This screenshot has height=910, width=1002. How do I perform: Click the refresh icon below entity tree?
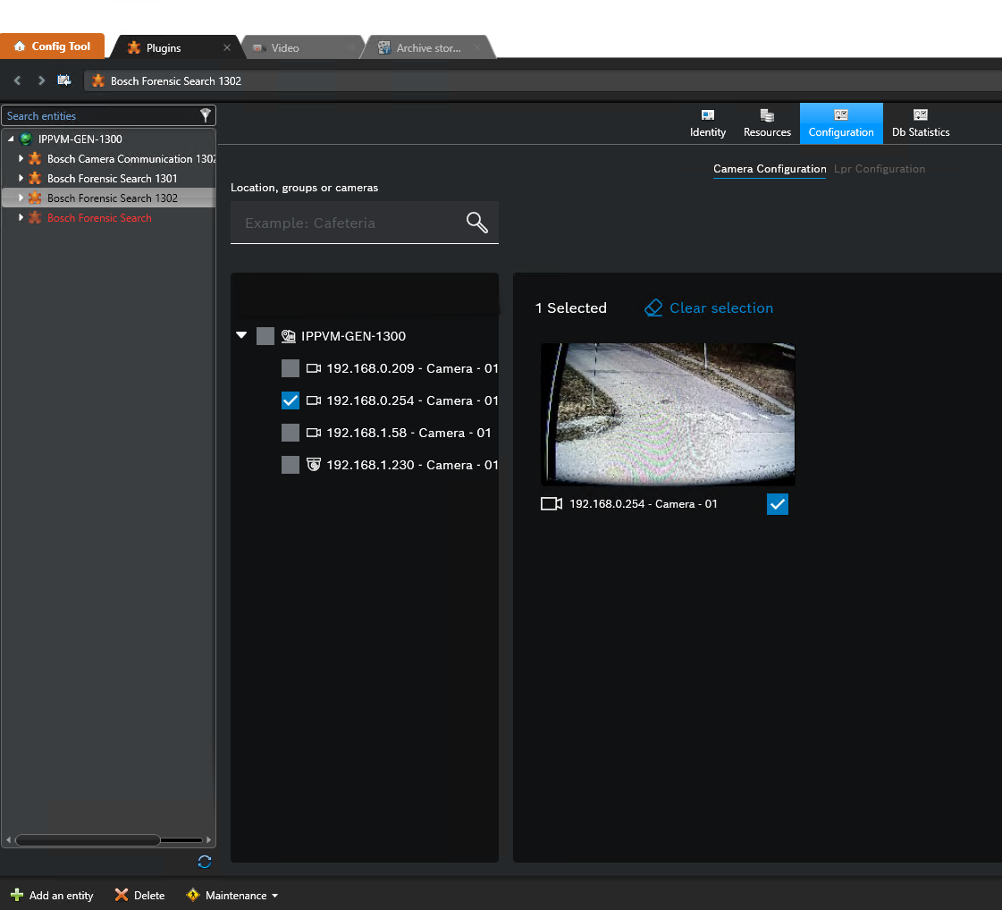pos(205,862)
